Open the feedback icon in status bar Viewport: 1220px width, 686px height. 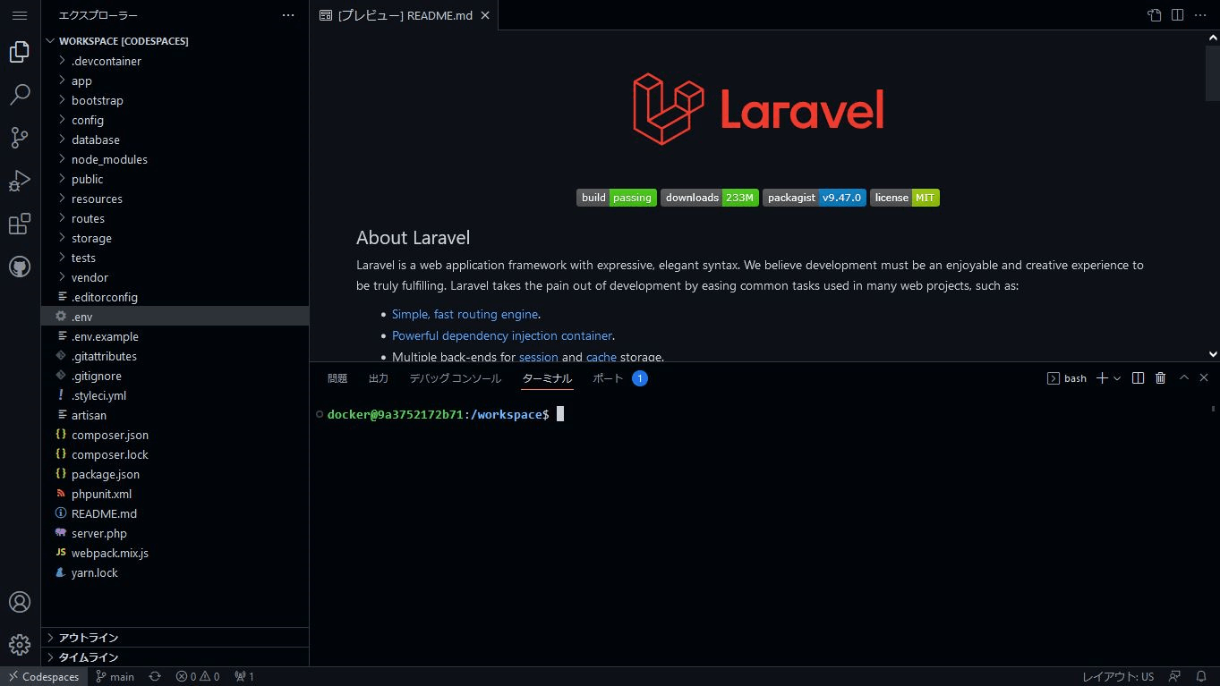[x=1175, y=676]
